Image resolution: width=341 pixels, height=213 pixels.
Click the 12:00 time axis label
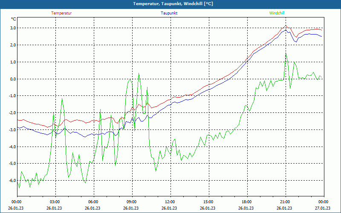tap(170, 202)
